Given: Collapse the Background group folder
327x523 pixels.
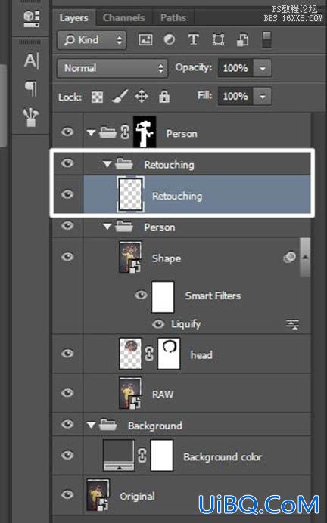Looking at the screenshot, I should click(91, 426).
